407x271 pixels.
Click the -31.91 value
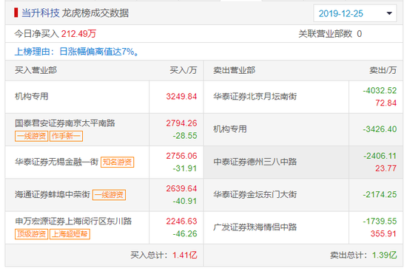pyautogui.click(x=185, y=168)
